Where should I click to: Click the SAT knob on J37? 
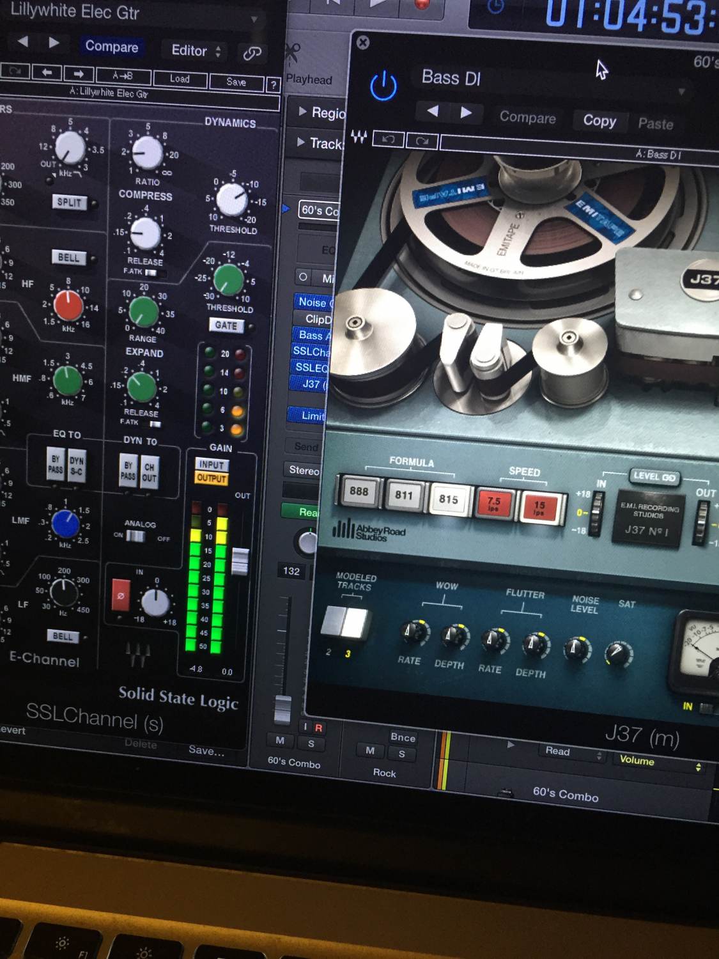[x=617, y=653]
